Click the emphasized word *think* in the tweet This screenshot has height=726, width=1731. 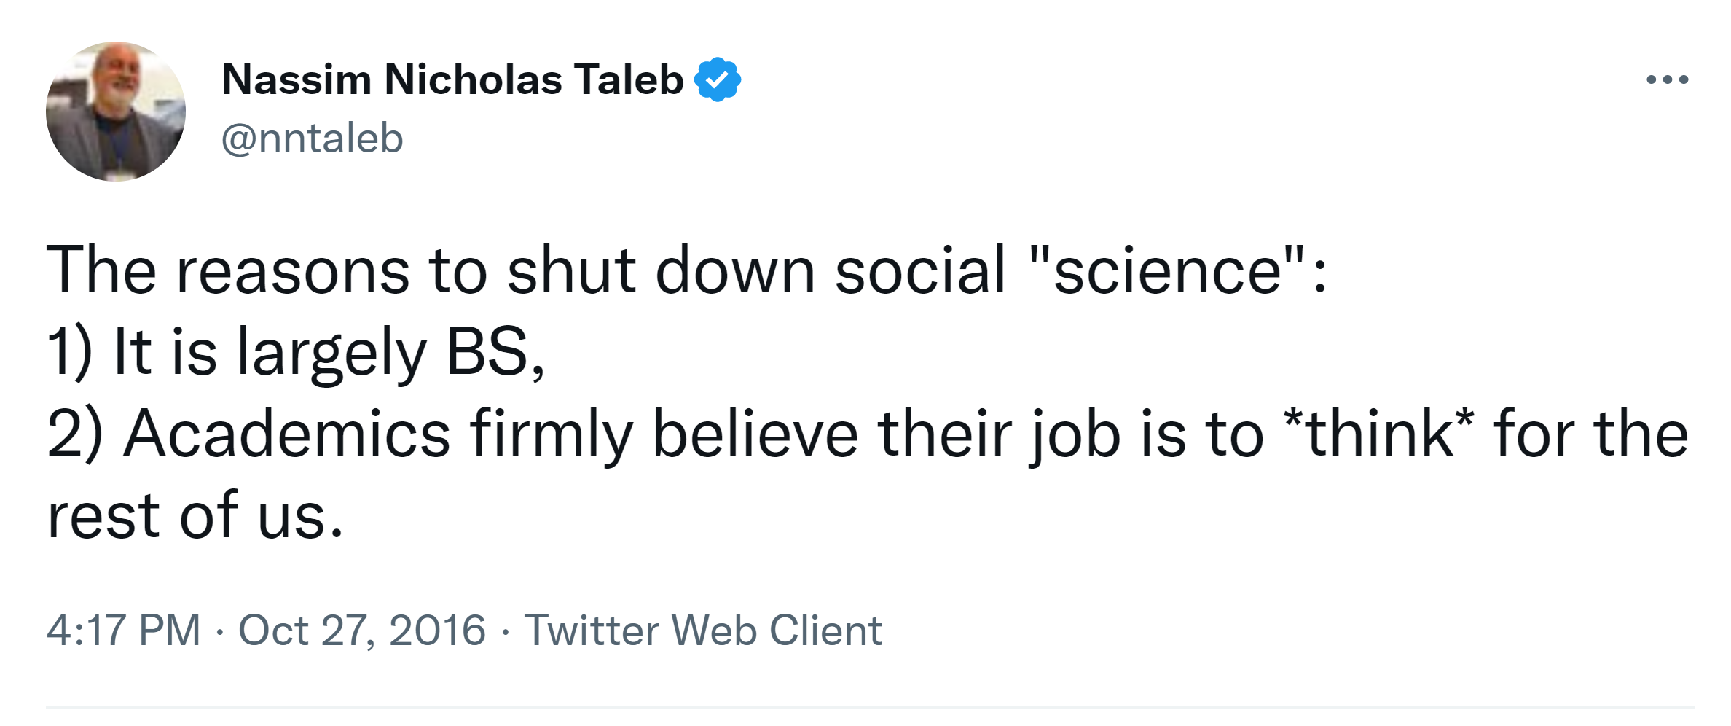tap(1379, 434)
